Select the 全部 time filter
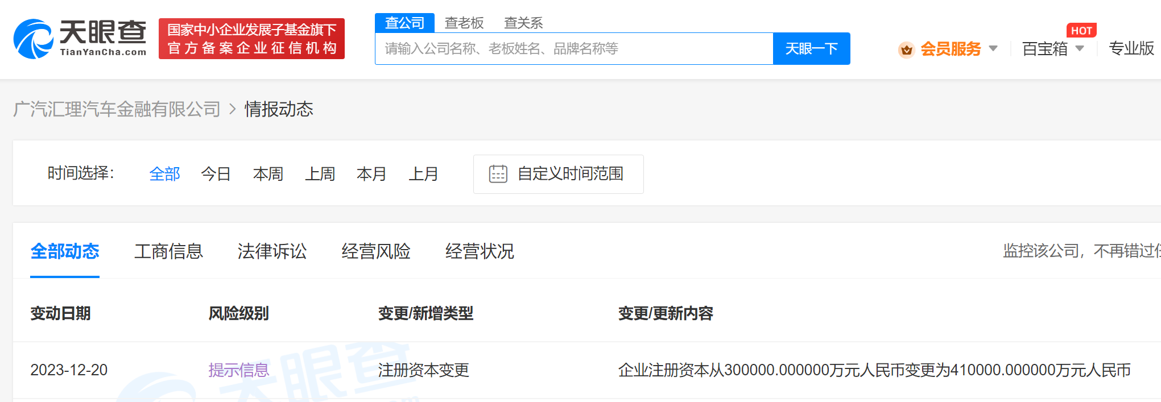Viewport: 1161px width, 402px height. [x=164, y=174]
